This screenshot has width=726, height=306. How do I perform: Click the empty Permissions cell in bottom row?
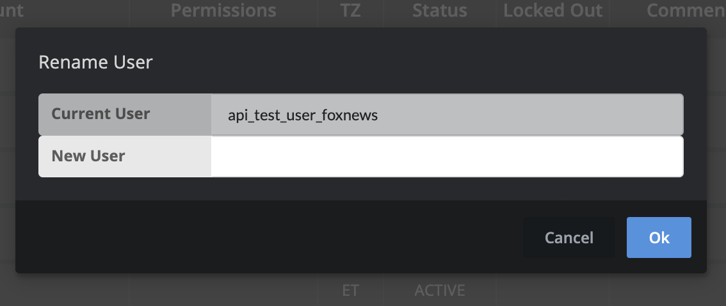pyautogui.click(x=223, y=290)
